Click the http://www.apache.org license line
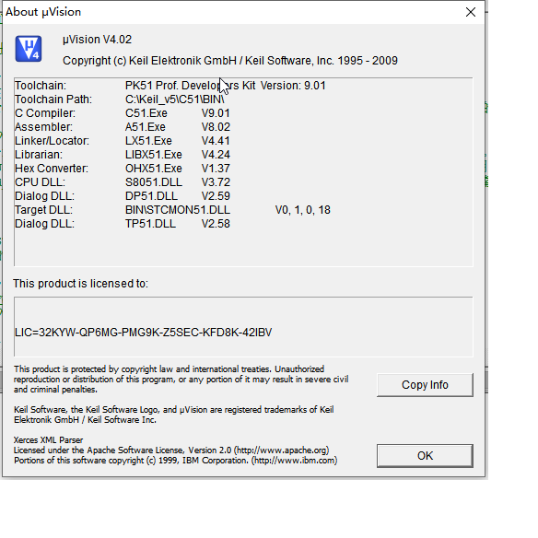The height and width of the screenshot is (538, 538). 171,450
